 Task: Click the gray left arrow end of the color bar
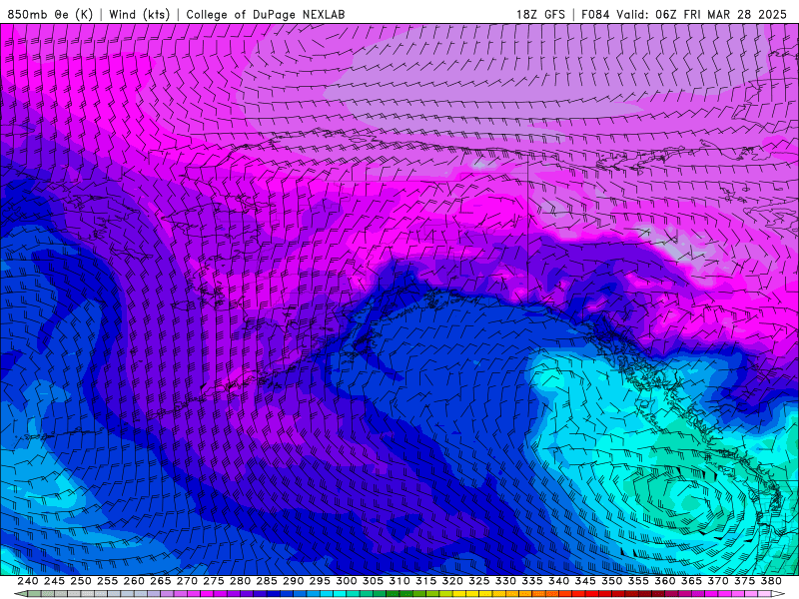(21, 594)
